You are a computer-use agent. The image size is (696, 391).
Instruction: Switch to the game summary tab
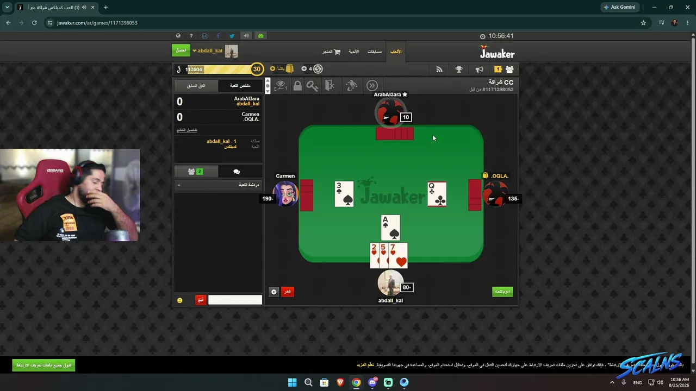coord(240,86)
